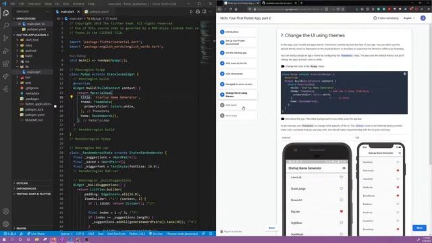The image size is (432, 243).
Task: Go to step Navigate to a new screen
Action: coord(238,84)
